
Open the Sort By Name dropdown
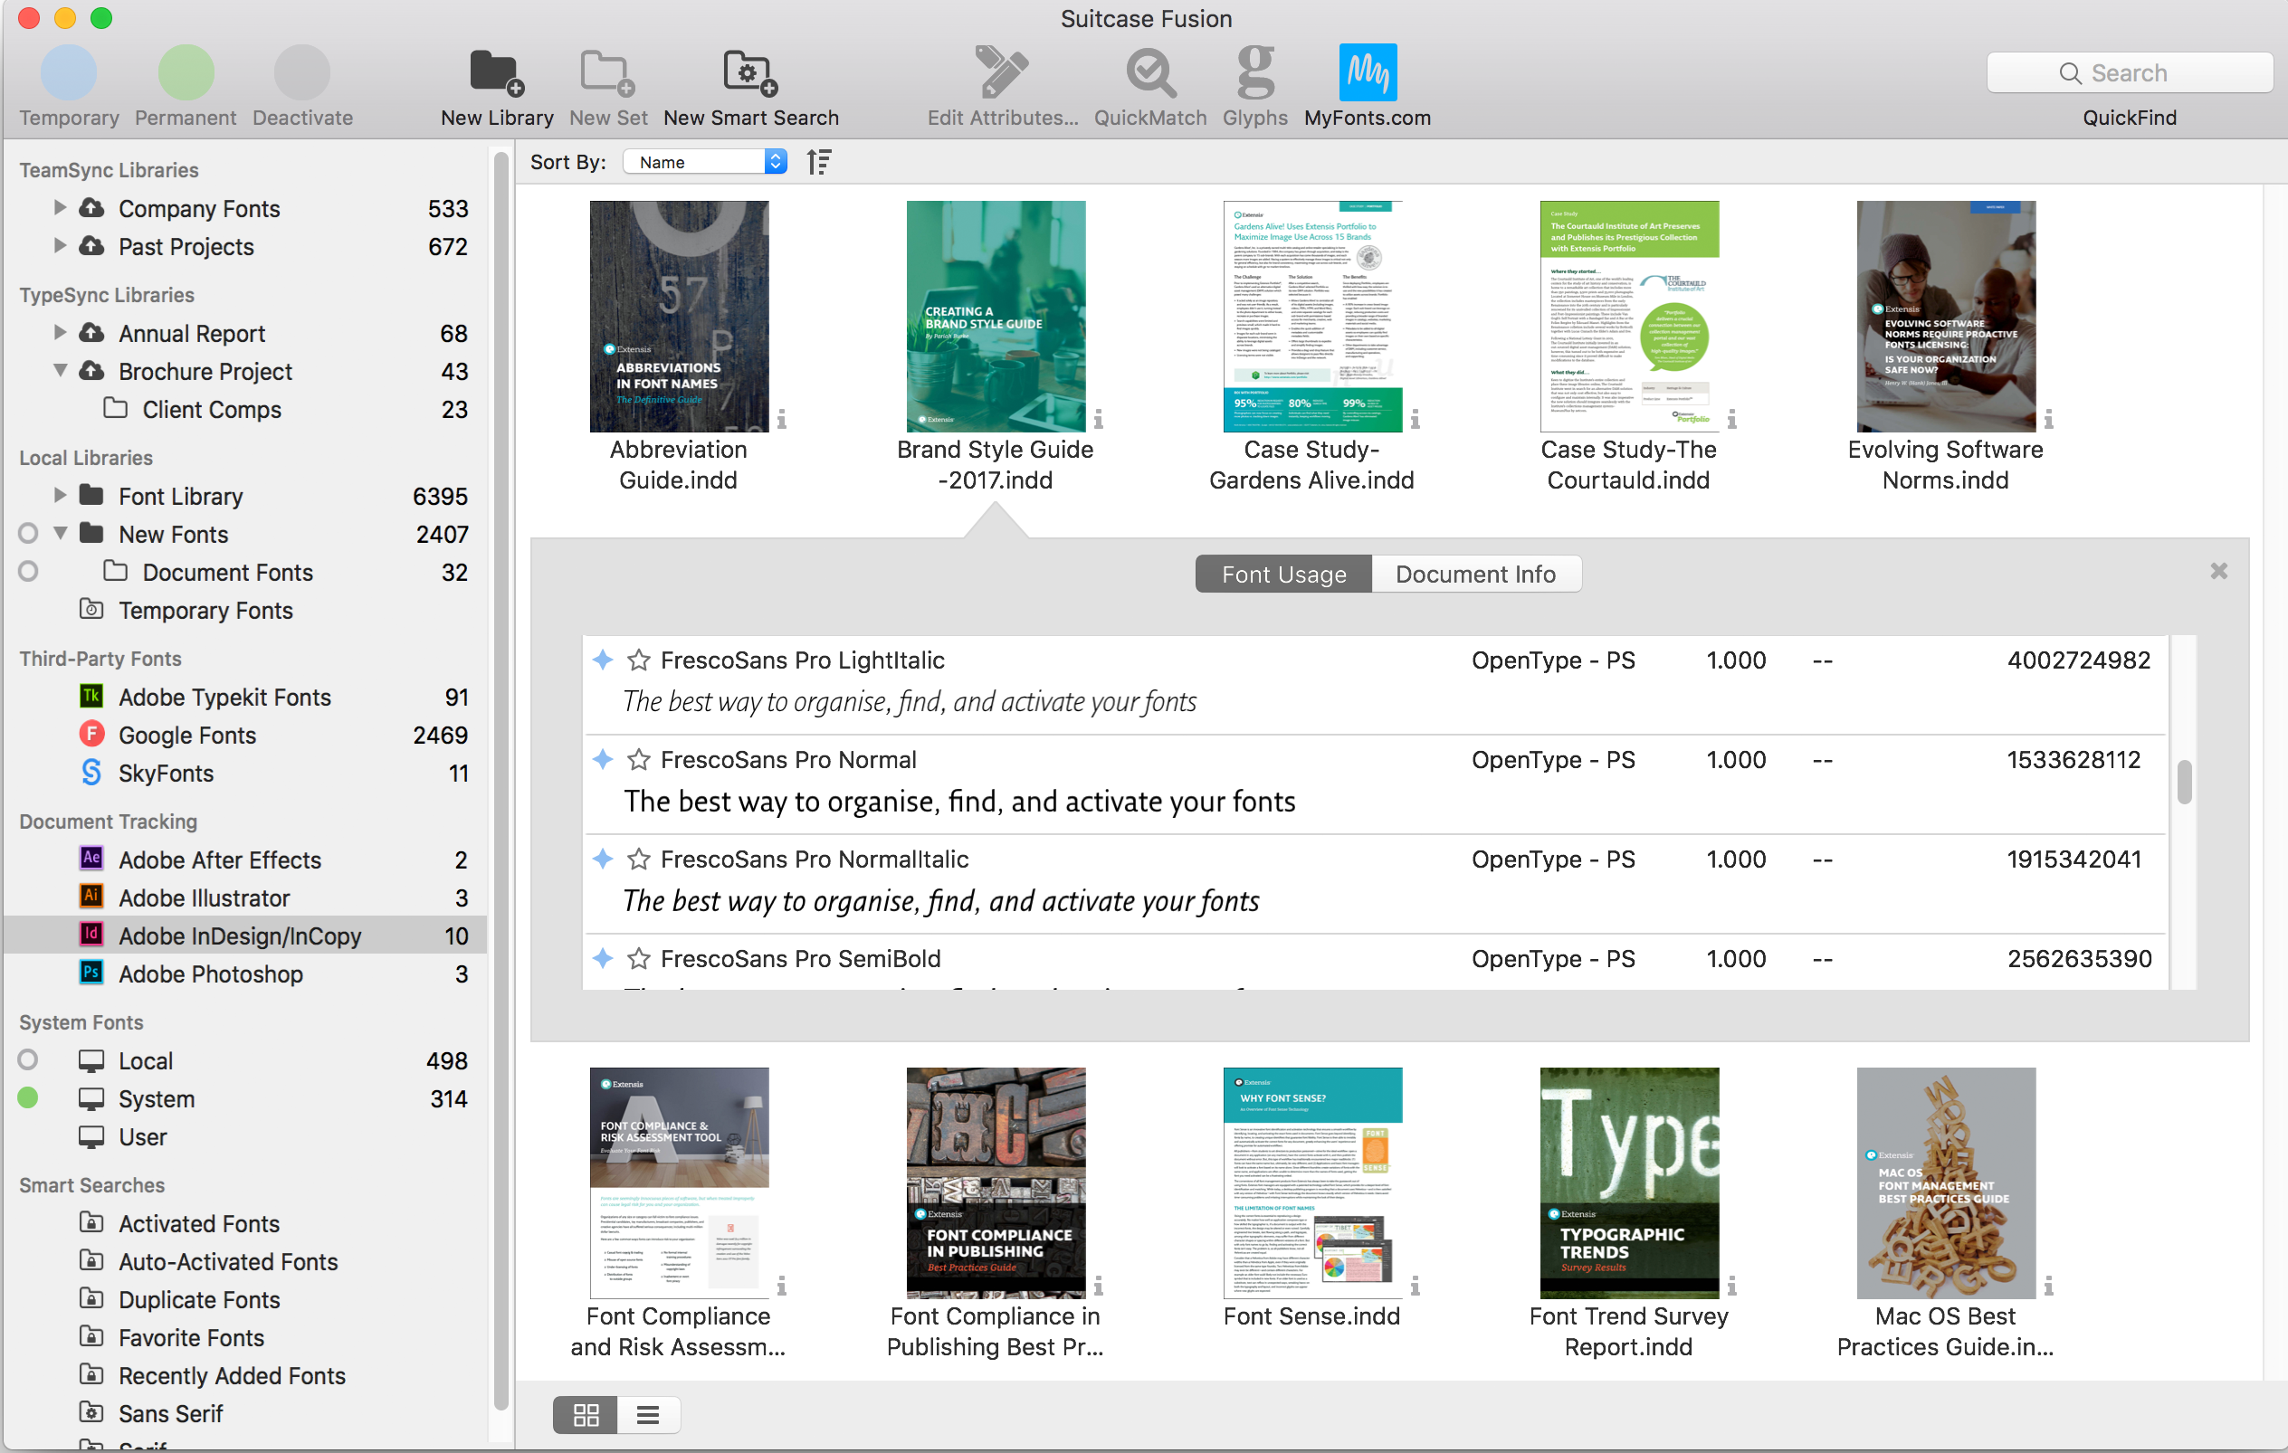(x=705, y=162)
